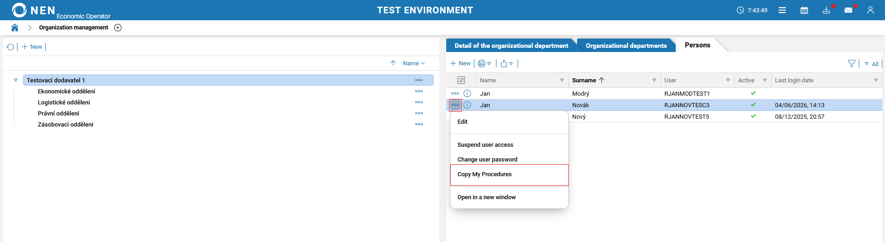Switch to Organizational departments tab
This screenshot has width=885, height=242.
coord(626,46)
